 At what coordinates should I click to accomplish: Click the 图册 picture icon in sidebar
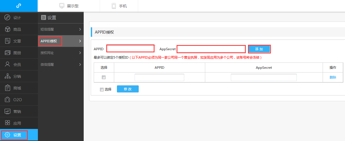click(x=8, y=53)
